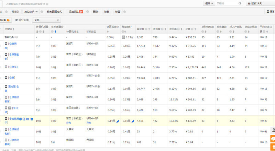Open the 细分条件 全部 dropdown

click(46, 20)
